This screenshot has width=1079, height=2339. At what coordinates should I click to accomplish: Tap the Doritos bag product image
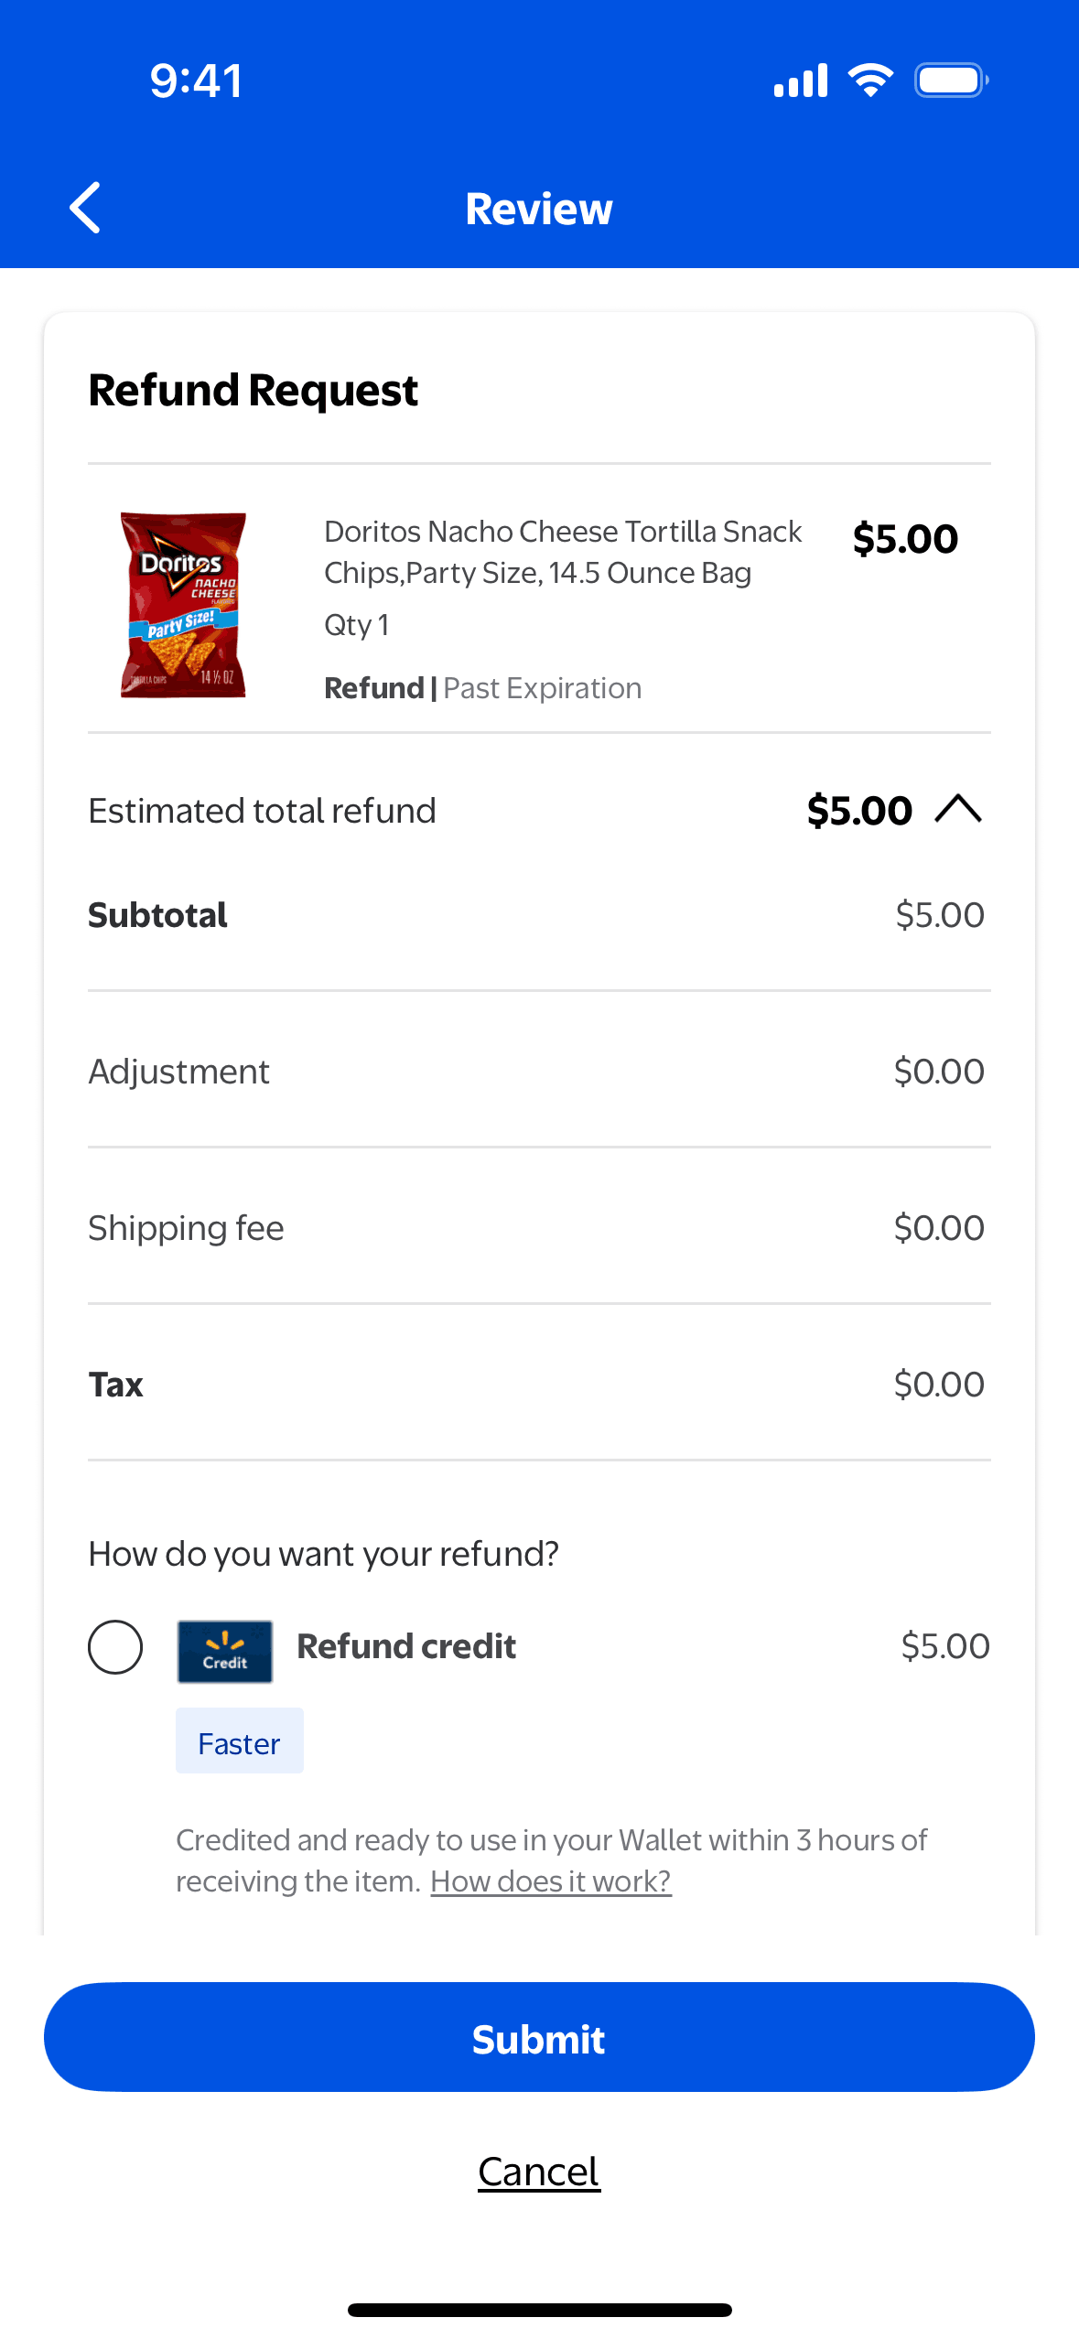[184, 605]
